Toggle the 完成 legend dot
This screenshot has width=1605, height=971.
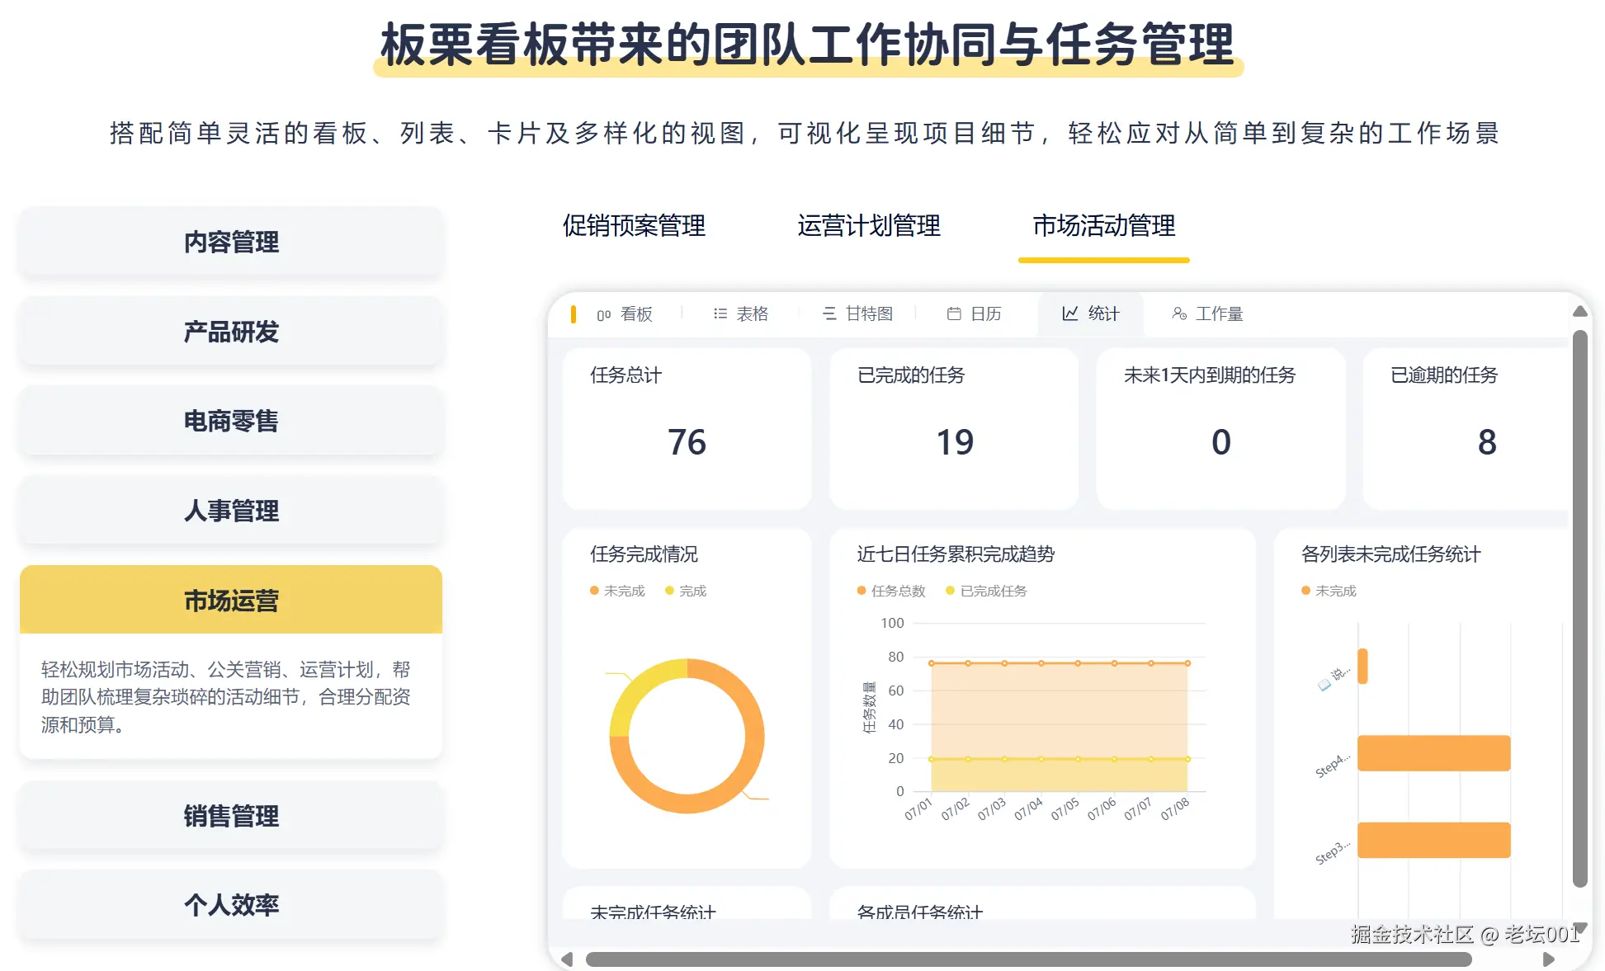coord(685,591)
